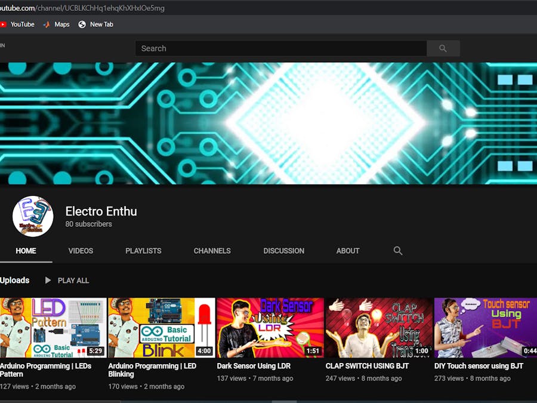Open the Videos tab

pyautogui.click(x=81, y=251)
